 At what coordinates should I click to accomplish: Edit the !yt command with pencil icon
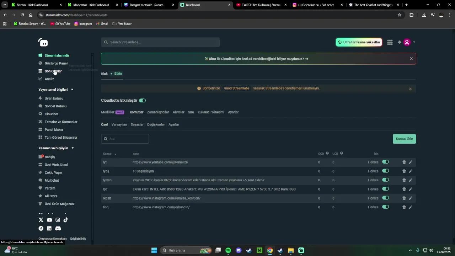(411, 162)
